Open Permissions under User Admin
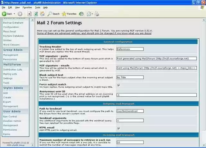This screenshot has width=206, height=148. (10, 130)
